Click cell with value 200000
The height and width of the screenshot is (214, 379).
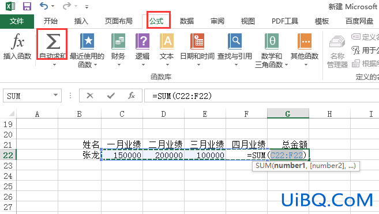(x=163, y=155)
